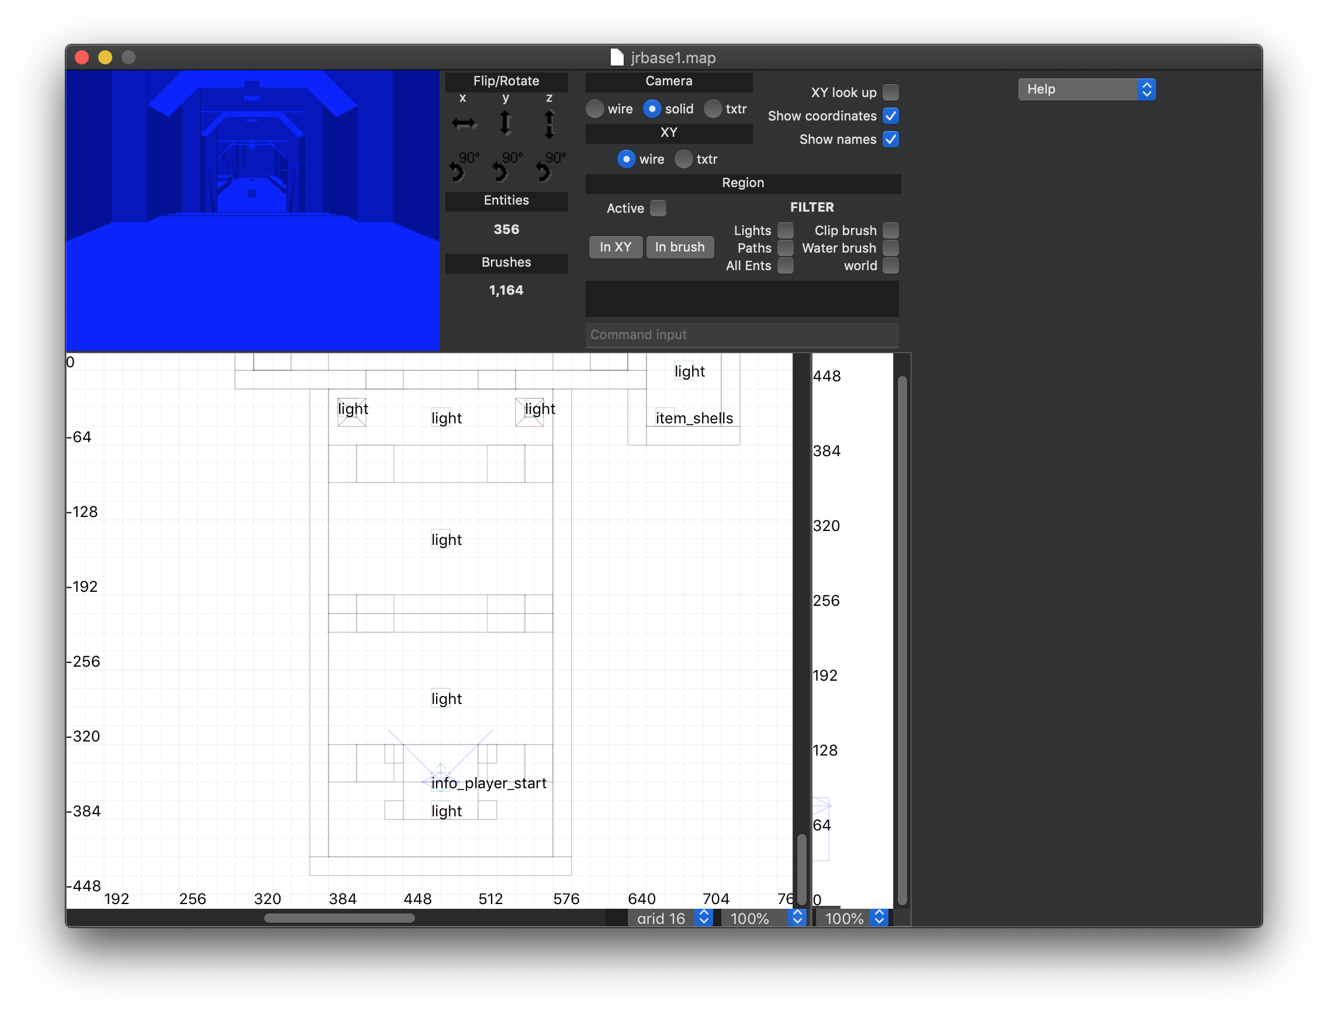Enable the Region Active checkbox
This screenshot has height=1014, width=1328.
coord(658,208)
